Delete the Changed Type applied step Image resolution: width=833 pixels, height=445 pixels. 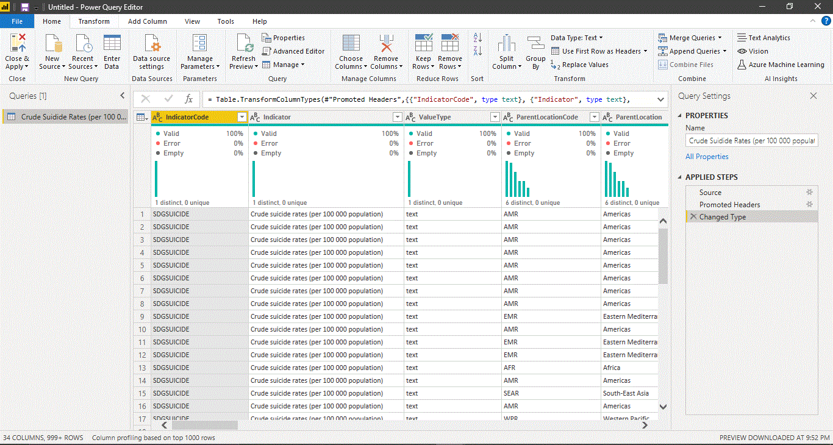pos(693,217)
